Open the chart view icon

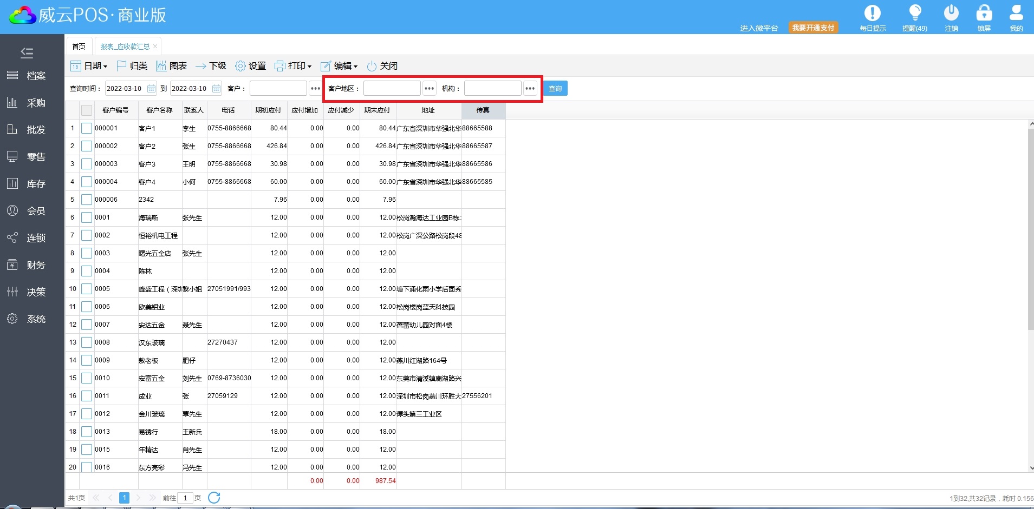[171, 66]
